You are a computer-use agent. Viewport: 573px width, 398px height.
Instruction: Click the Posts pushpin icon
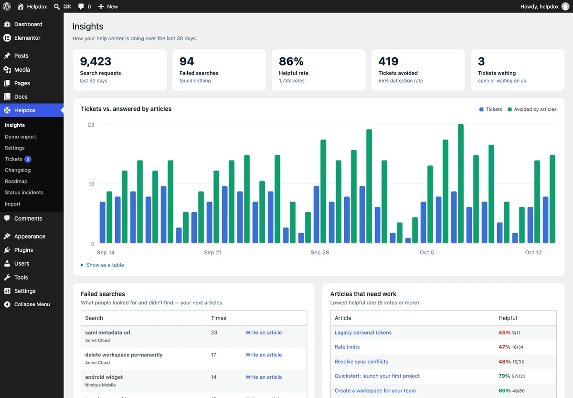point(7,56)
